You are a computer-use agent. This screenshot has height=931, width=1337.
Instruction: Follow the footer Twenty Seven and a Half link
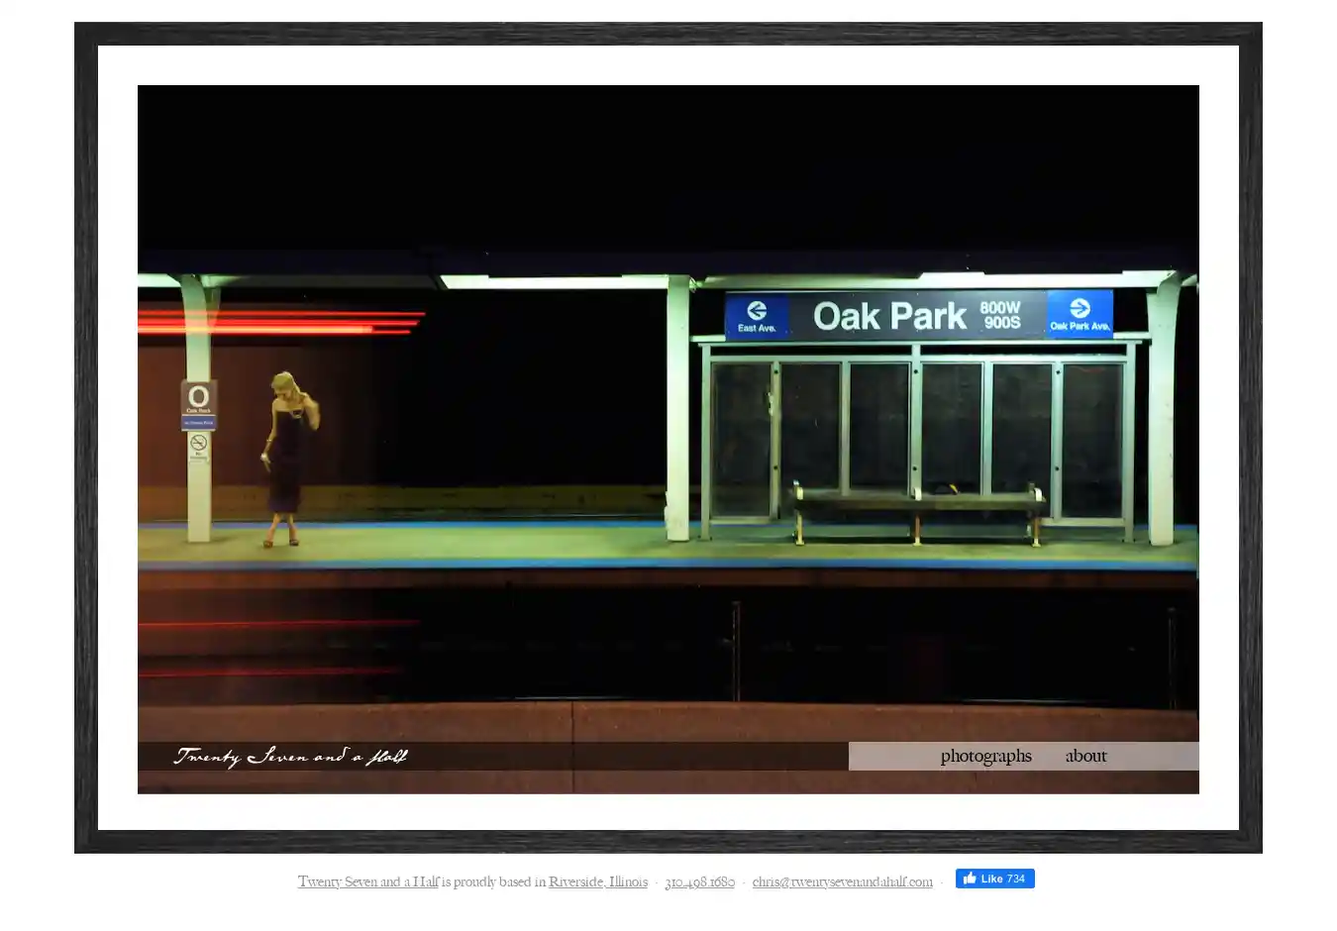click(x=367, y=881)
